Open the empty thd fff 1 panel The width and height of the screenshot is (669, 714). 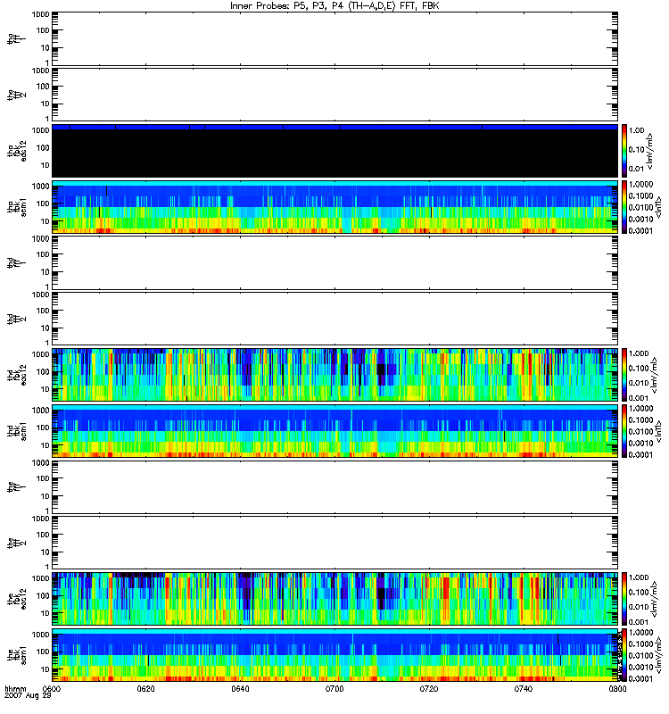click(x=335, y=262)
